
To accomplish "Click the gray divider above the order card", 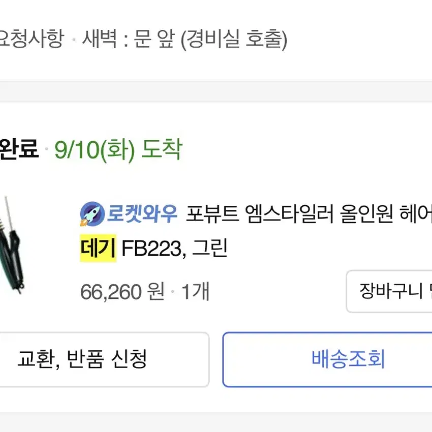I will point(216,91).
